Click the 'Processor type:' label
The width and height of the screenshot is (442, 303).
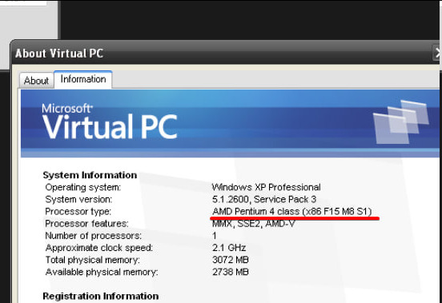coord(78,212)
